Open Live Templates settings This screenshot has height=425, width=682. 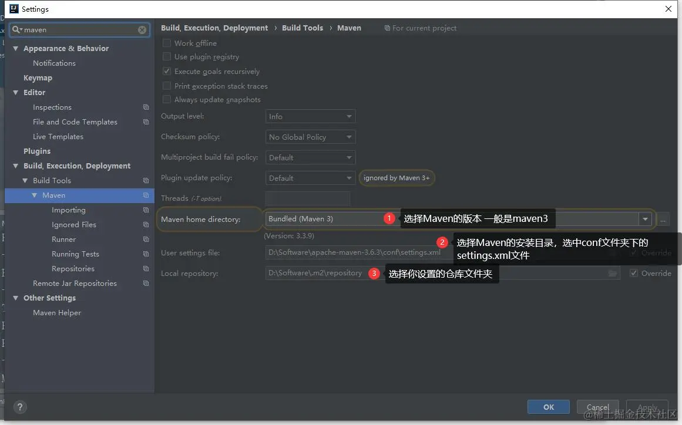click(58, 136)
